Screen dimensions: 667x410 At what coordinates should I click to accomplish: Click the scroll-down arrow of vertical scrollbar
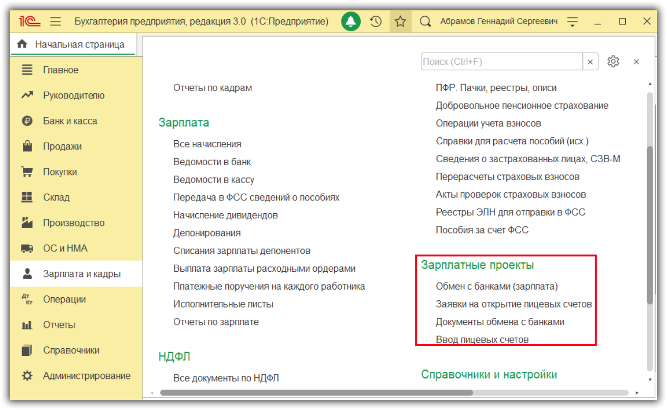tap(649, 379)
